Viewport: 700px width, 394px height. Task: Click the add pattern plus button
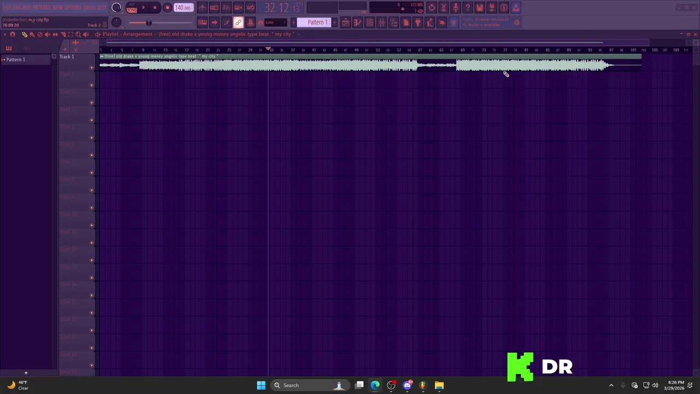click(335, 22)
